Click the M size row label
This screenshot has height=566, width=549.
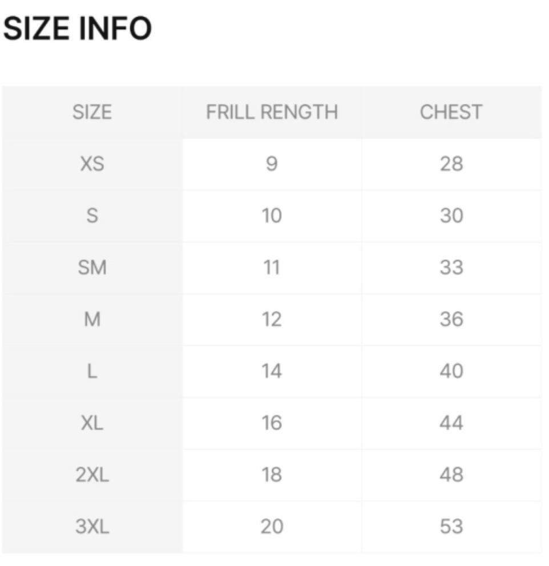point(92,320)
